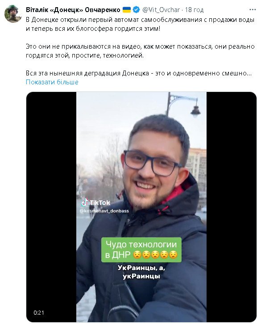This screenshot has width=261, height=324.
Task: Click the black bar right of the video
Action: (232, 207)
